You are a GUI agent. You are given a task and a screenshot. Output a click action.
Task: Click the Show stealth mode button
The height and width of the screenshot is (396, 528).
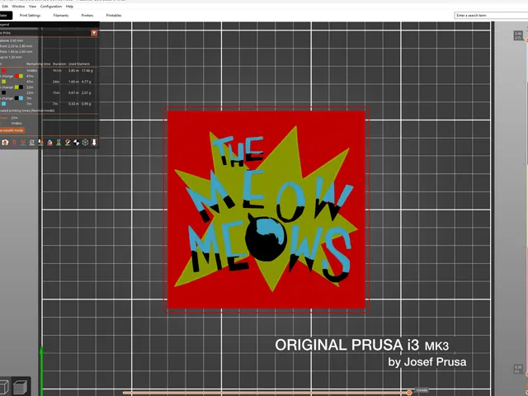tap(12, 130)
